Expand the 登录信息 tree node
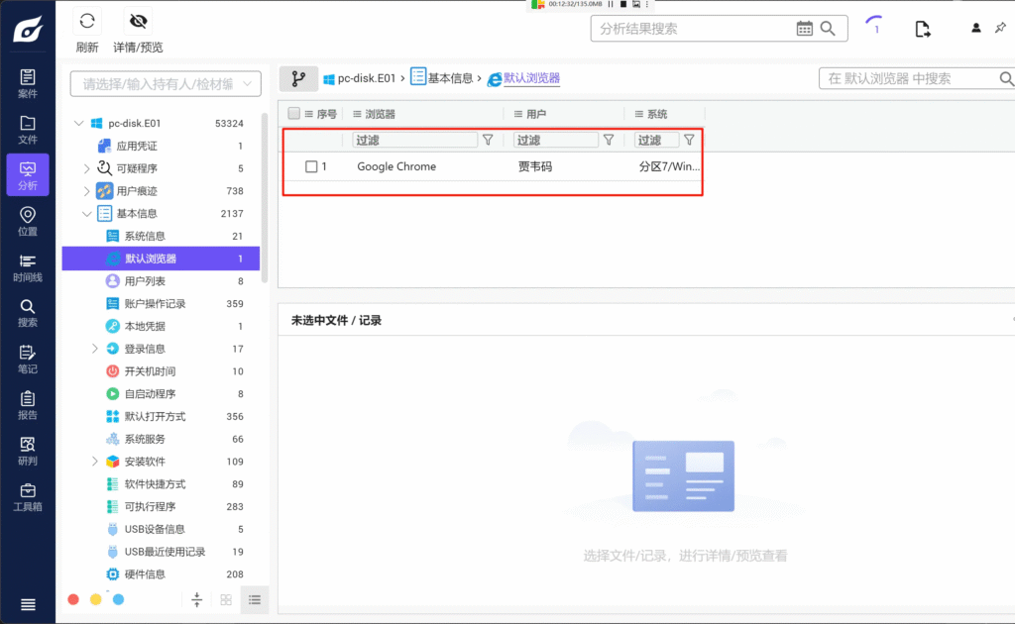Image resolution: width=1015 pixels, height=624 pixels. [94, 349]
